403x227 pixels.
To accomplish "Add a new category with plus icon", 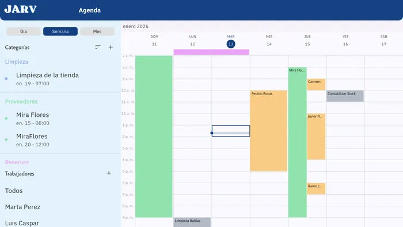I will 111,47.
